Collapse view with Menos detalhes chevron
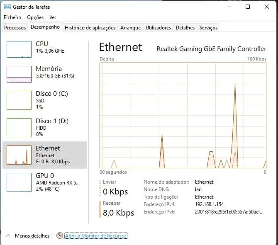 point(8,235)
